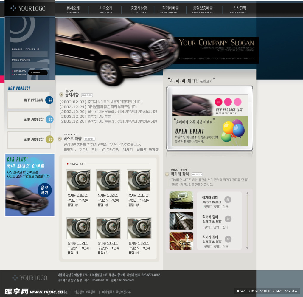Open MORE next to 베스트 차량 heading
This screenshot has height=297, width=303.
pos(89,139)
